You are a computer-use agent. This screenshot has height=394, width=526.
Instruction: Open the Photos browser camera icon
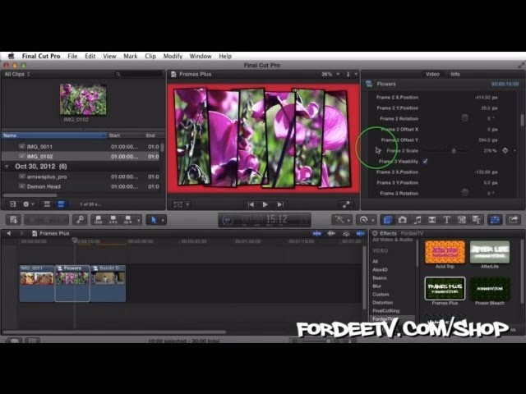click(x=403, y=220)
